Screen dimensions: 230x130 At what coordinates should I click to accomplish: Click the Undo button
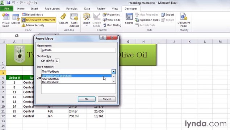tap(14, 3)
